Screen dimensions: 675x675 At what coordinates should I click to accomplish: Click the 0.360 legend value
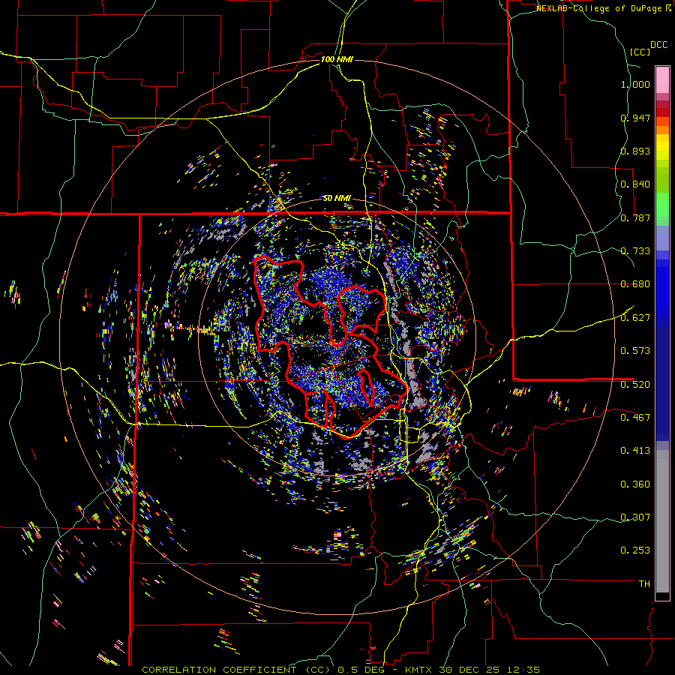click(x=635, y=484)
